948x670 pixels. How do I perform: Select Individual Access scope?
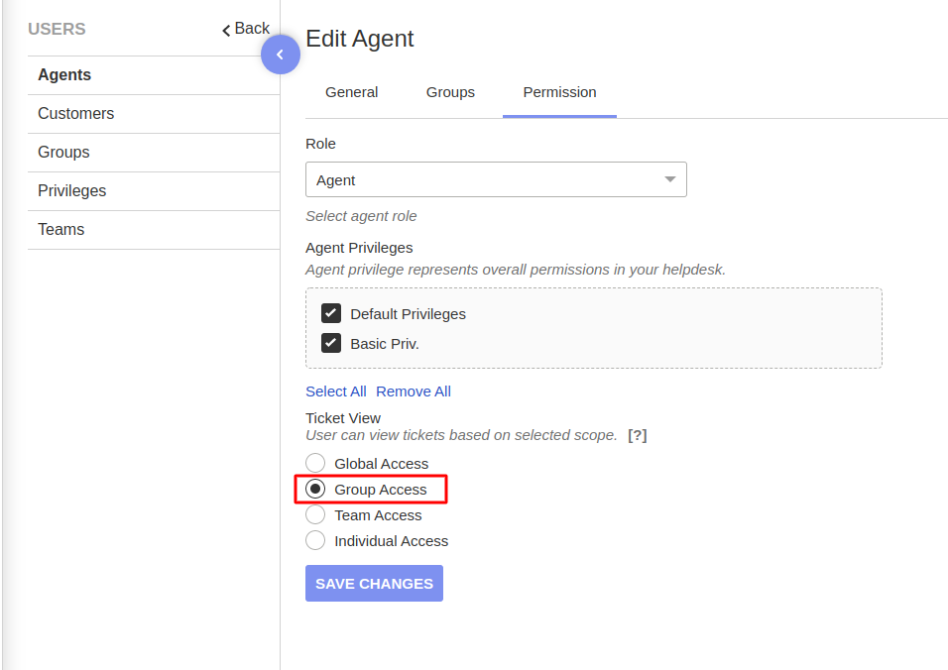click(x=315, y=540)
